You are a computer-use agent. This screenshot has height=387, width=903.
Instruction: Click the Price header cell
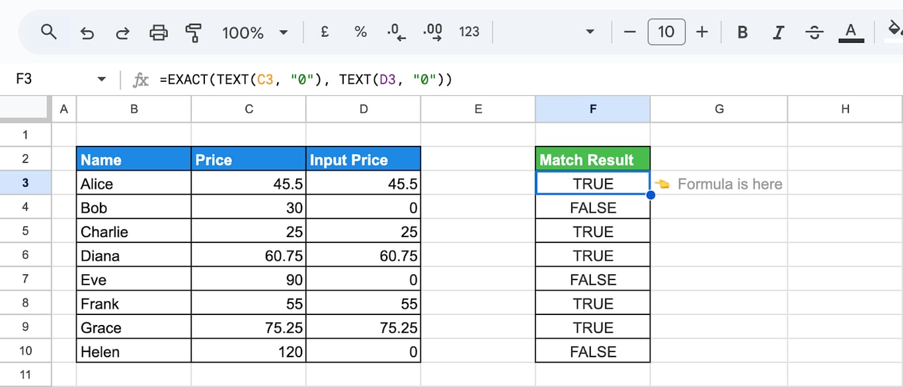pyautogui.click(x=249, y=159)
